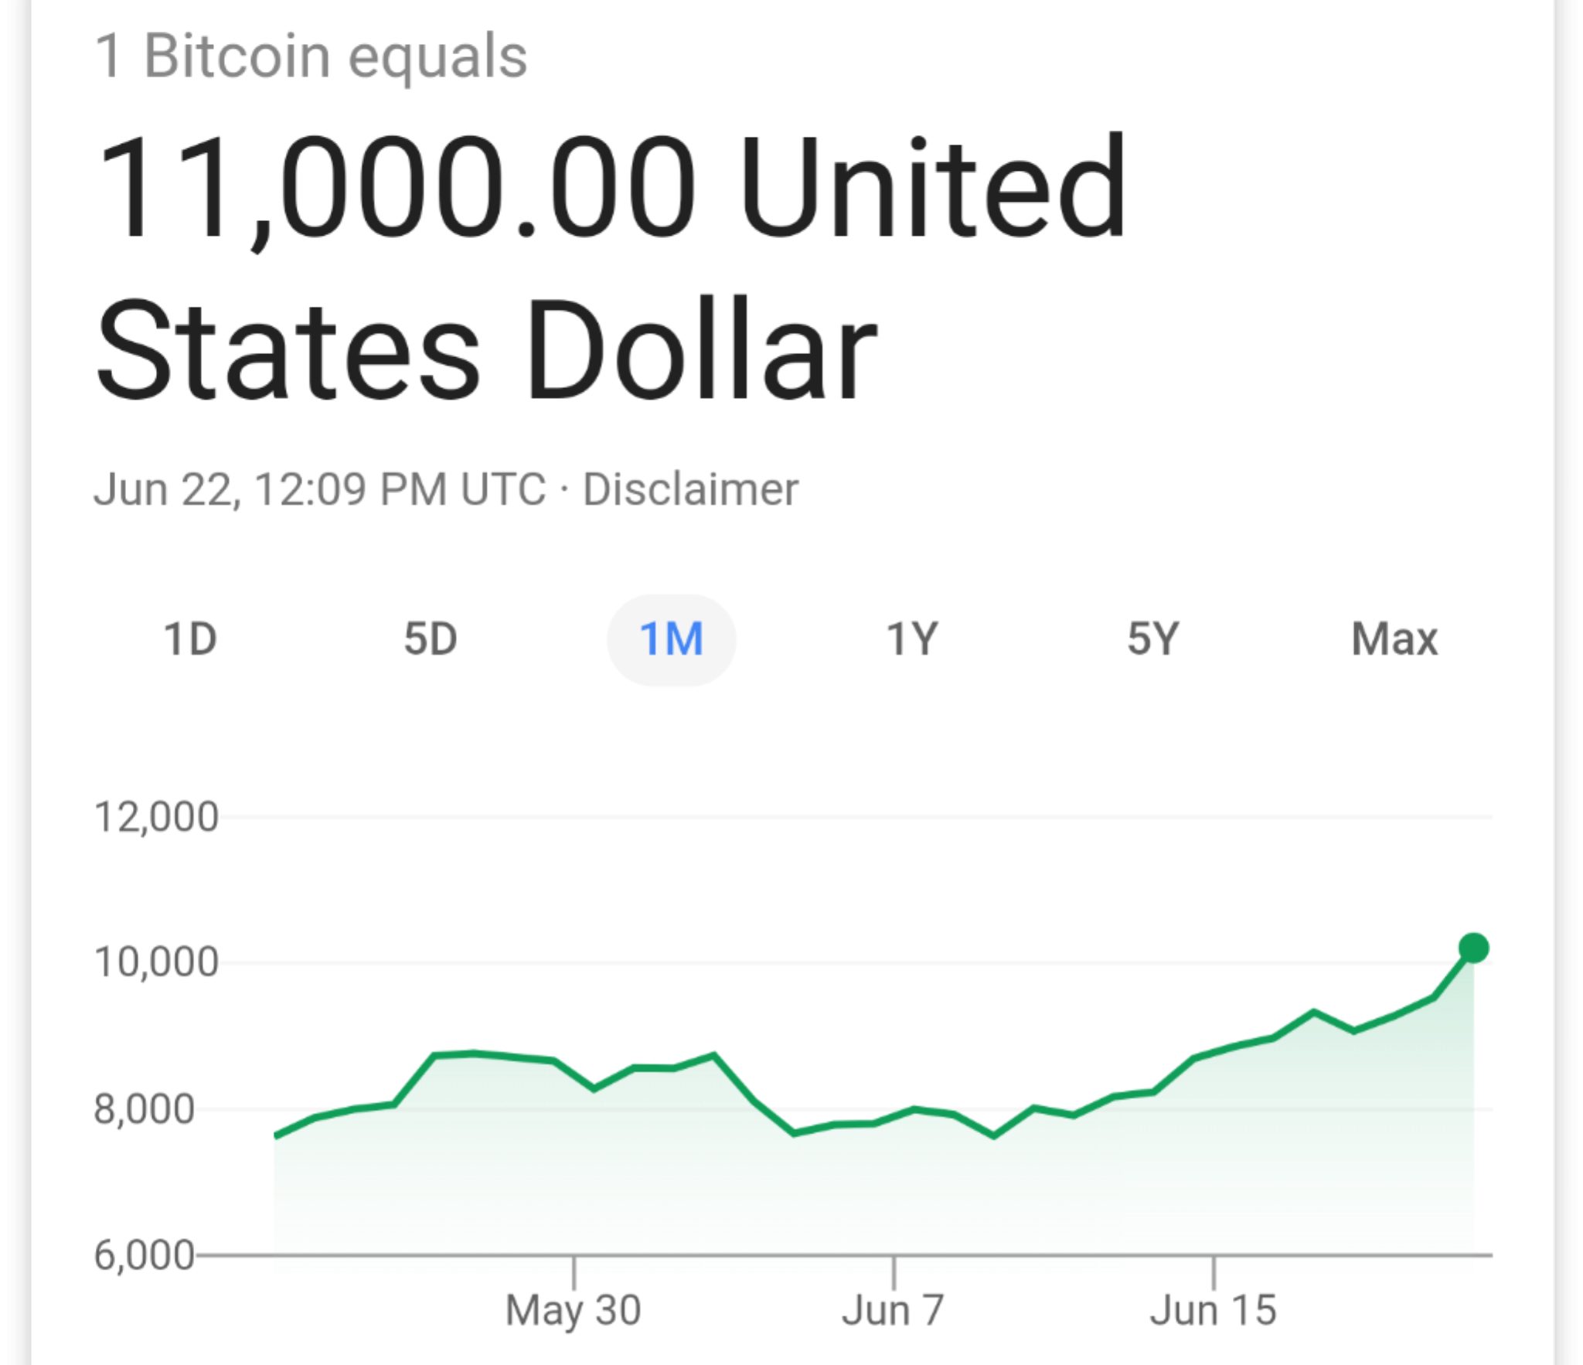Click the word "Dollar" in headline

point(702,349)
